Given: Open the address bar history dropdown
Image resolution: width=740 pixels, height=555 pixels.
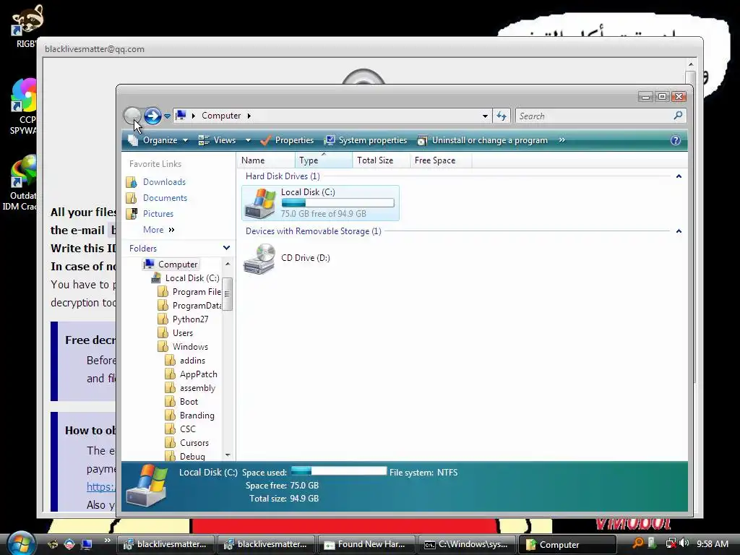Looking at the screenshot, I should pos(485,116).
